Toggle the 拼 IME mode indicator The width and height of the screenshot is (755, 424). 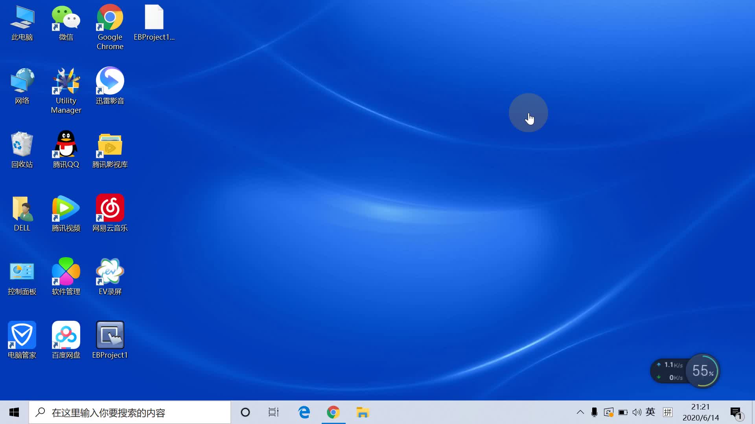[x=668, y=412]
